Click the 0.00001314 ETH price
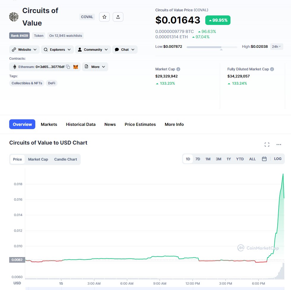Image resolution: width=291 pixels, height=290 pixels. pos(171,37)
